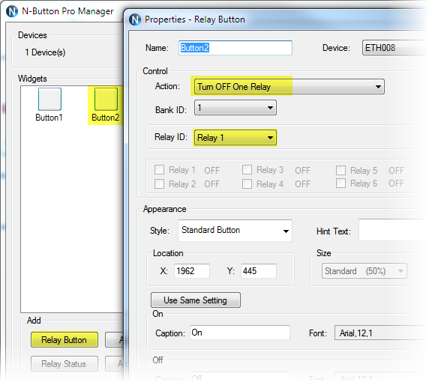The image size is (429, 382).
Task: Tick the Relay 1 checkbox
Action: point(159,170)
